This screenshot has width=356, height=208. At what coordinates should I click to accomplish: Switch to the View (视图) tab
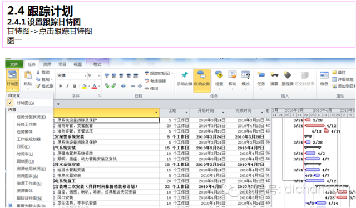pos(77,64)
